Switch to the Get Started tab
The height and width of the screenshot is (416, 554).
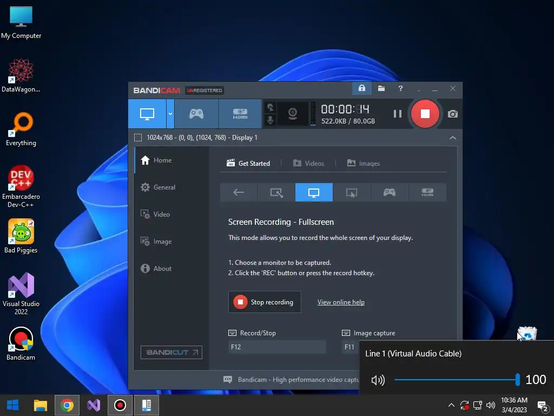pos(248,164)
